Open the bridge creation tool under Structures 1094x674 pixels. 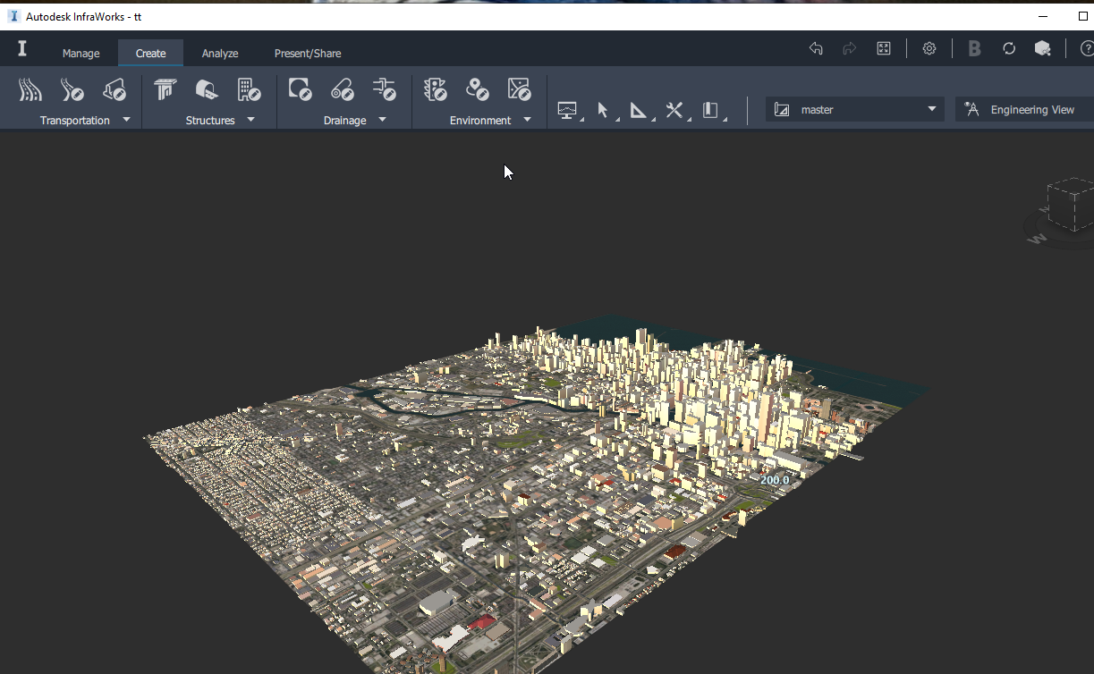(165, 89)
